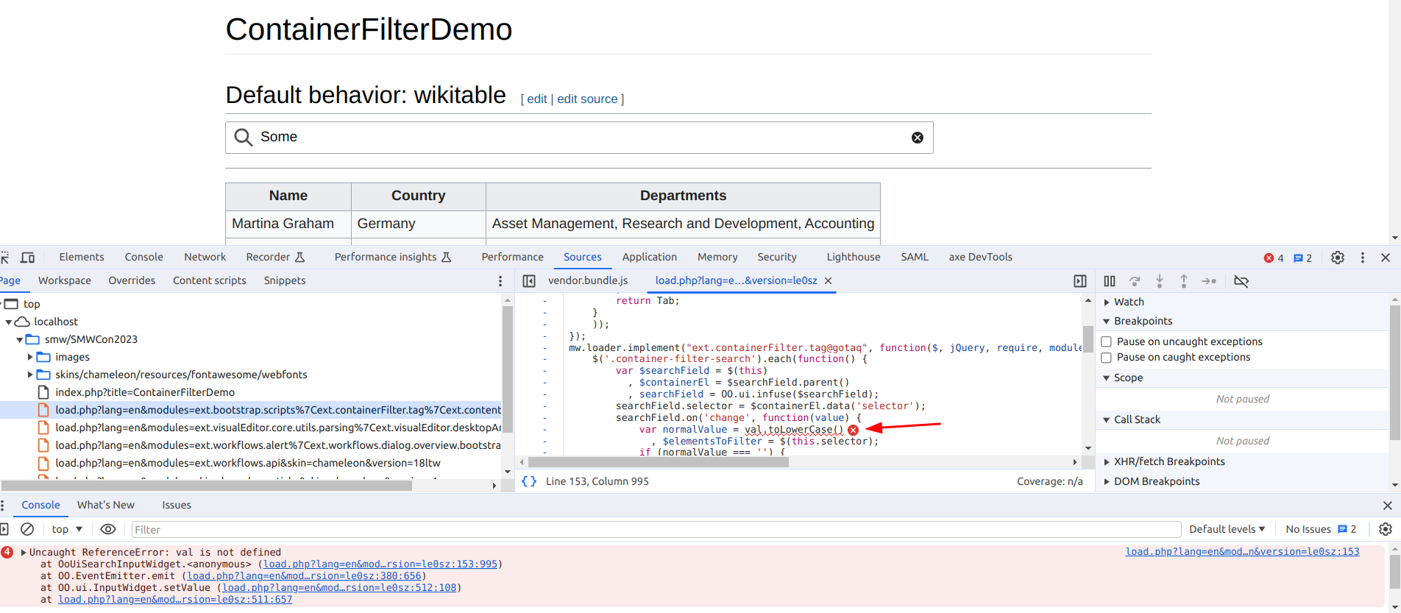Collapse the Breakpoints section

(x=1106, y=321)
